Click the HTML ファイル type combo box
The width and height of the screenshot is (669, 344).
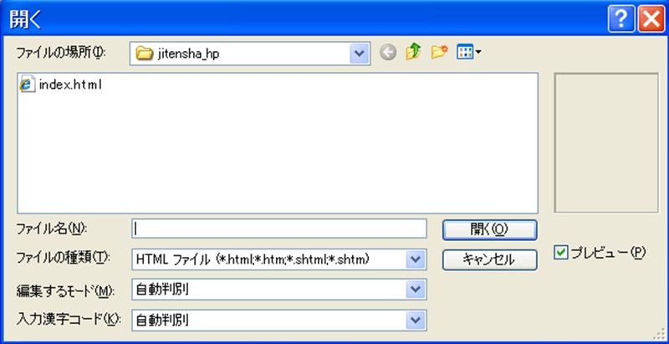(x=279, y=259)
